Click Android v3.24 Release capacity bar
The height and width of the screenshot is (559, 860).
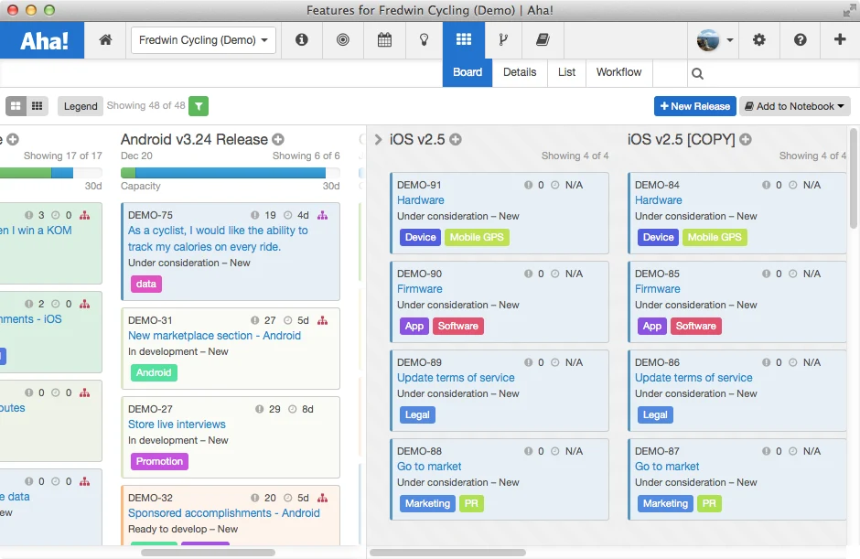(231, 173)
